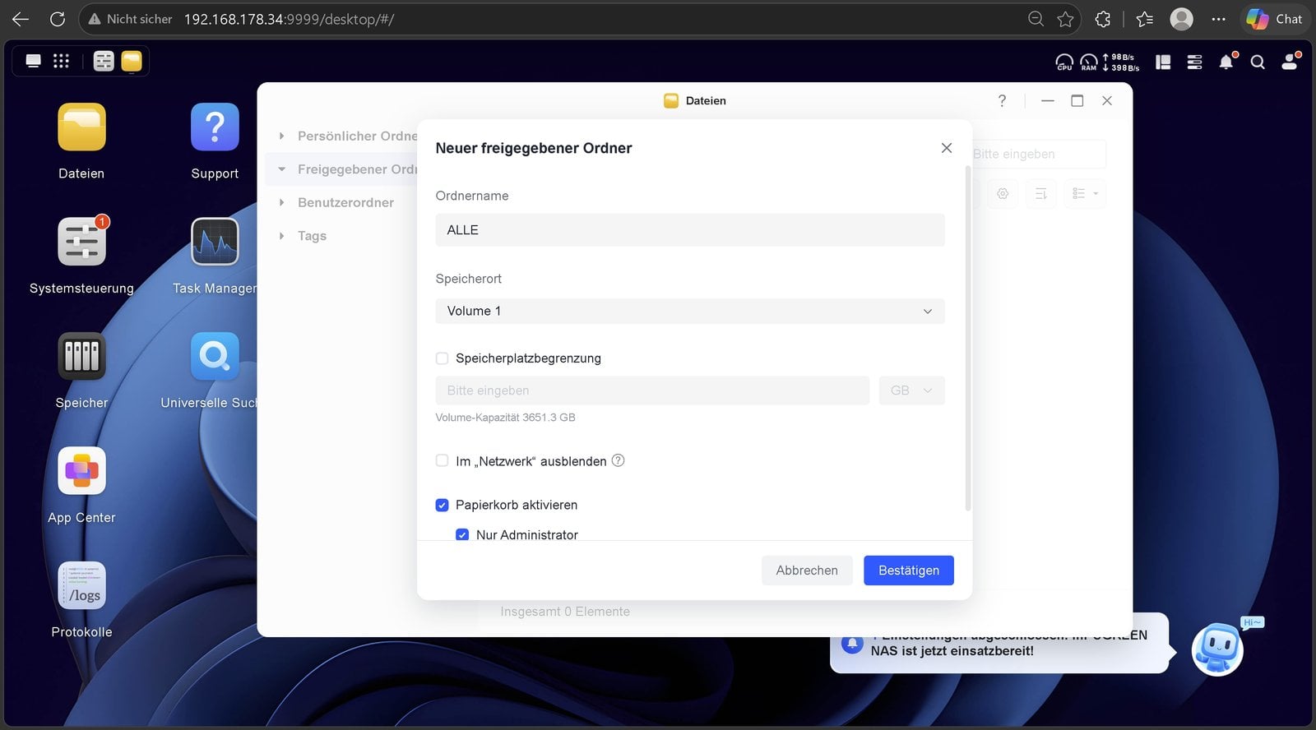Open the Speicher storage app icon
The height and width of the screenshot is (730, 1316).
(81, 356)
